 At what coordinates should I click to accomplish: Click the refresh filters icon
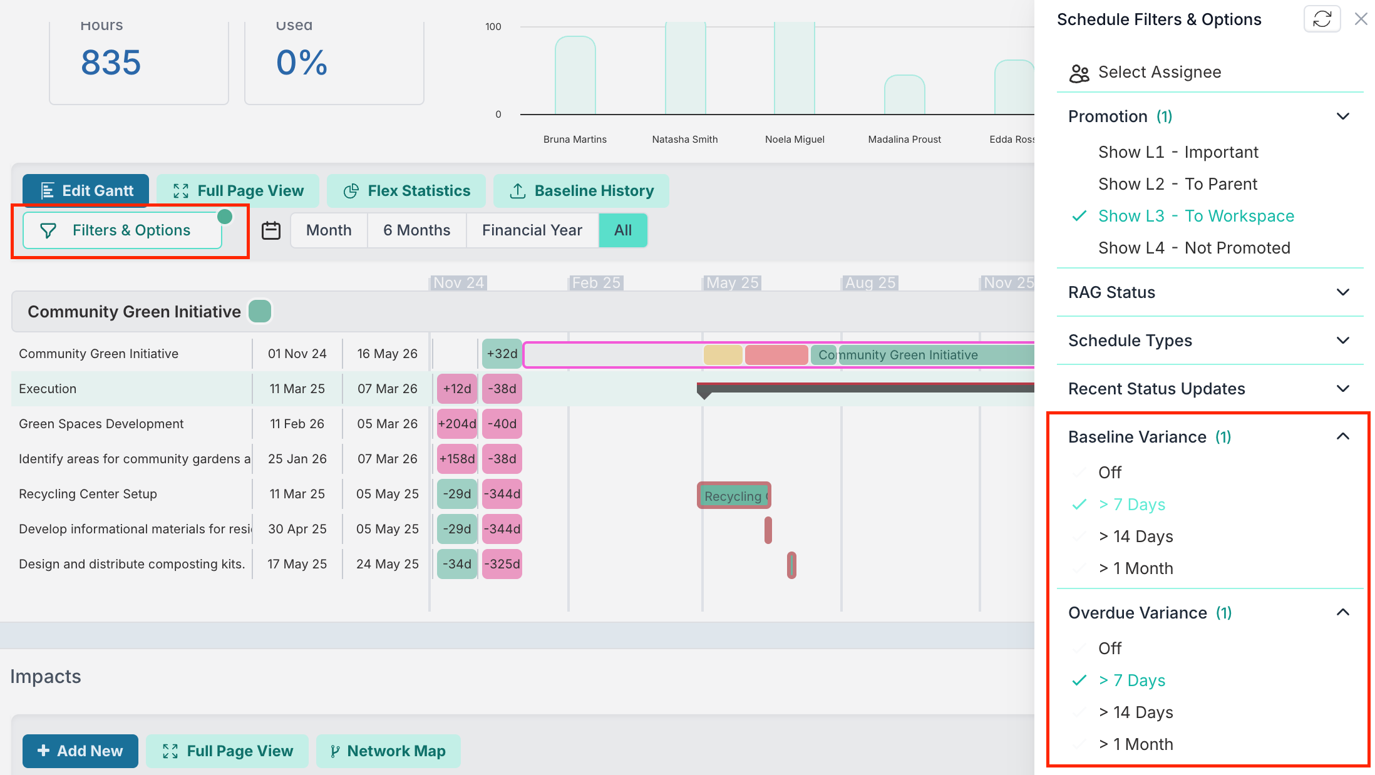point(1322,19)
